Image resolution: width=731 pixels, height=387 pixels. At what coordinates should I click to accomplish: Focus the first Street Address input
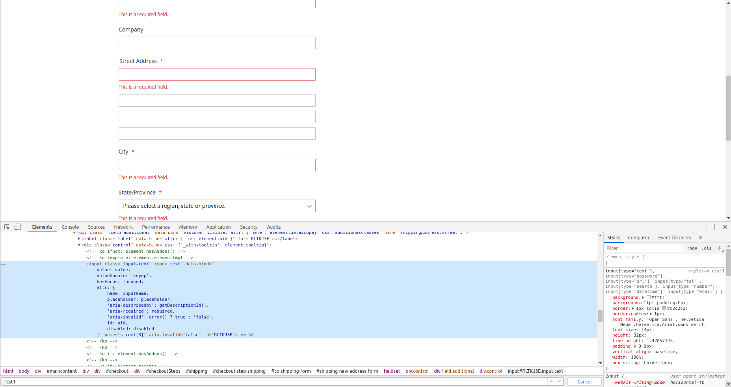pos(217,74)
